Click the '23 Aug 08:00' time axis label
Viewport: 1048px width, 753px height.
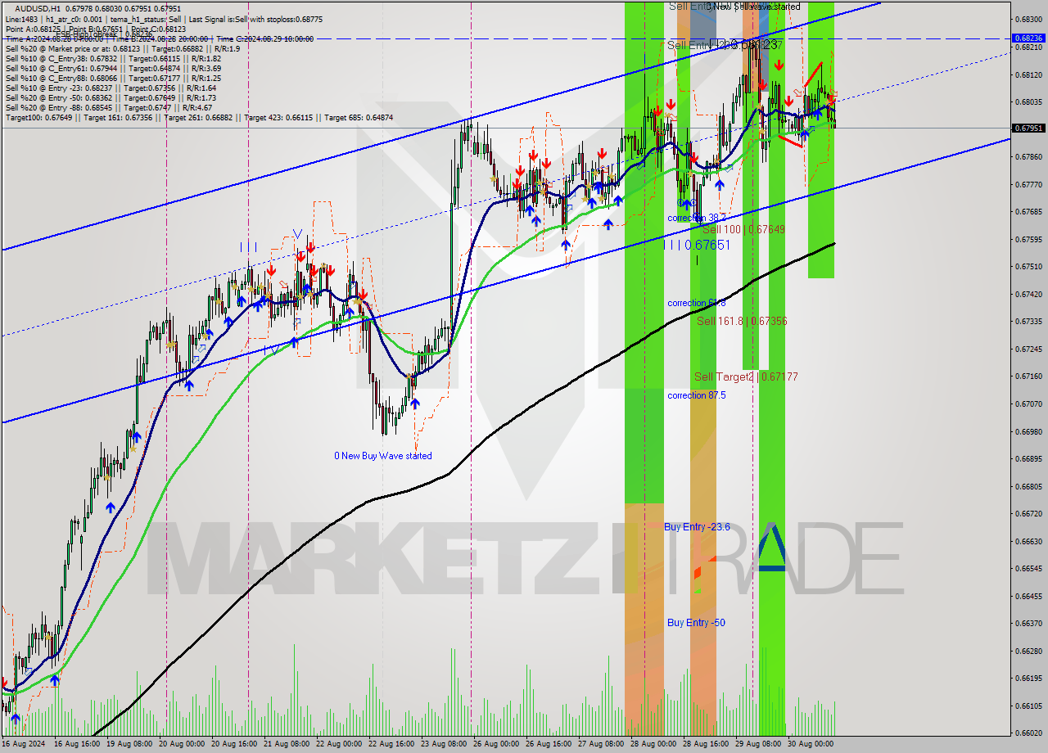(444, 744)
